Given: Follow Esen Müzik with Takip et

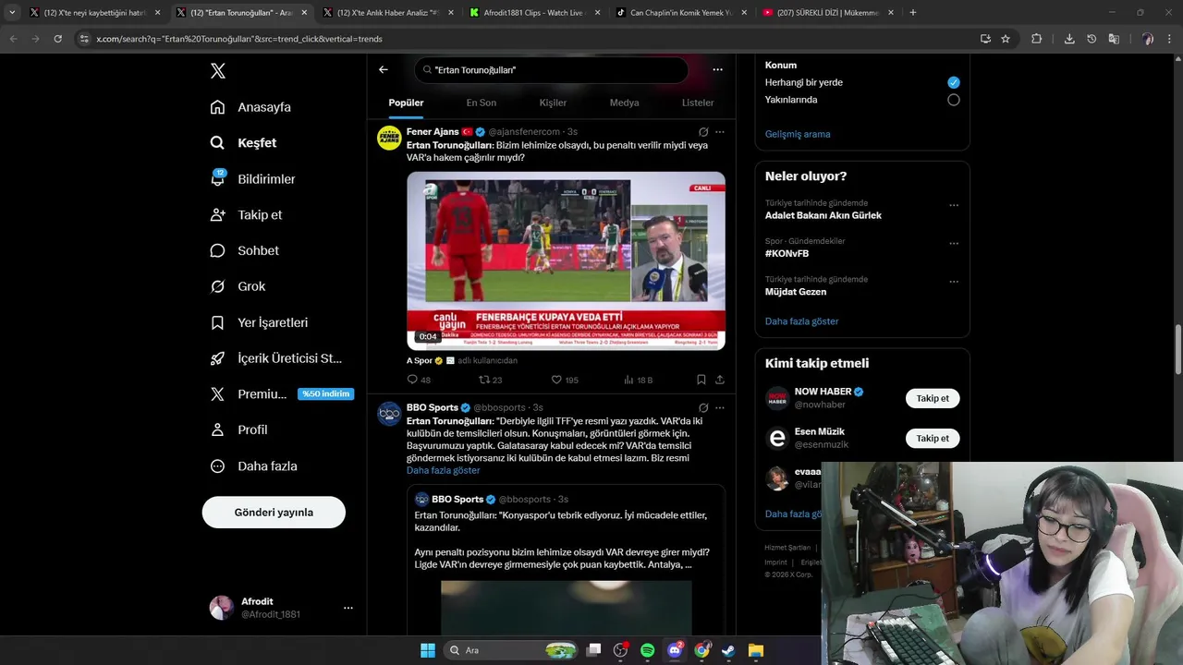Looking at the screenshot, I should 933,438.
